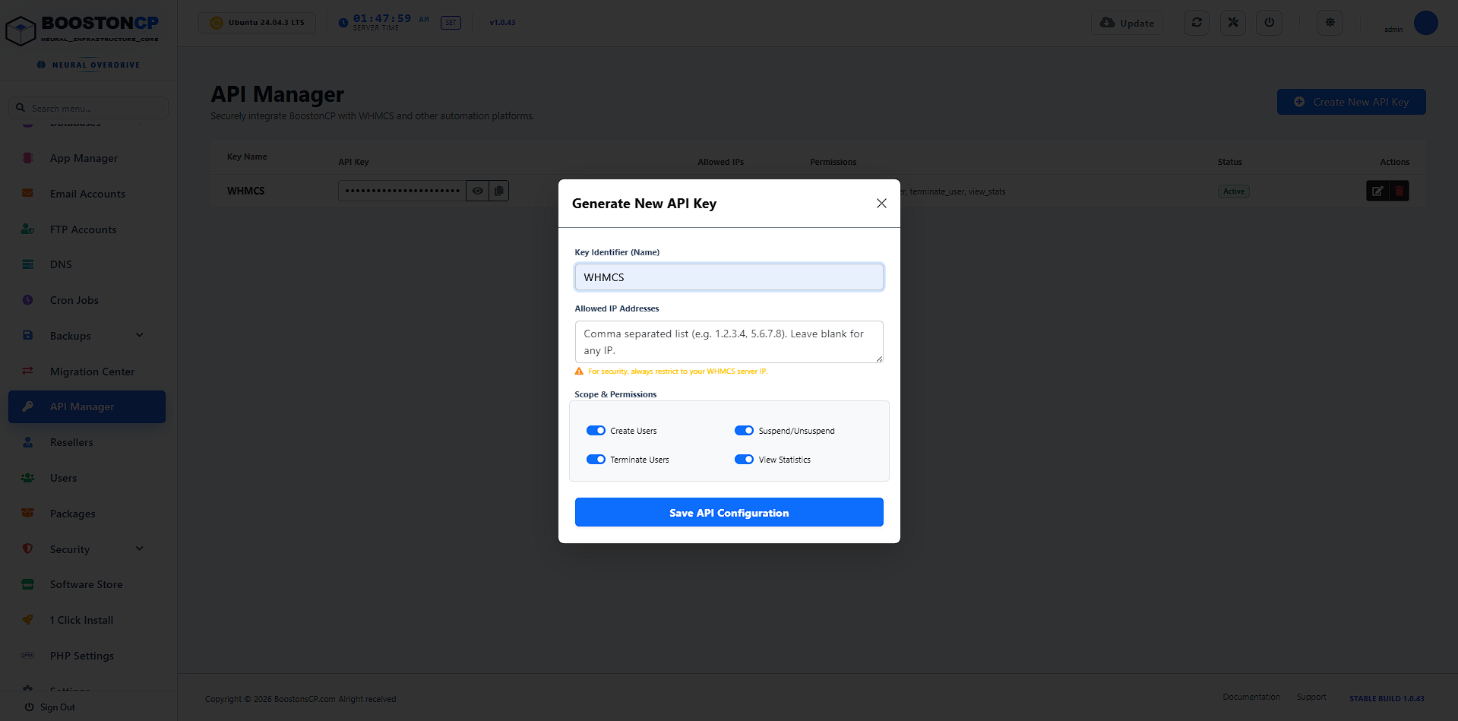This screenshot has height=721, width=1458.
Task: Open the Support footer link
Action: tap(1311, 697)
